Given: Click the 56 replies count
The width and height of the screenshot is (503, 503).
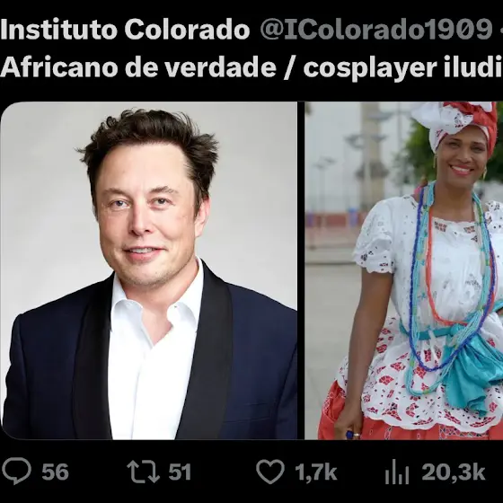Looking at the screenshot, I should click(55, 472).
